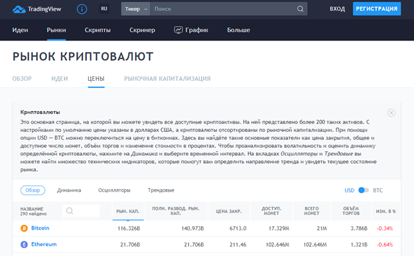
Task: Switch to РЫНОЧНАЯ КАПИТАЛИЗАЦИЯ tab
Action: point(167,79)
